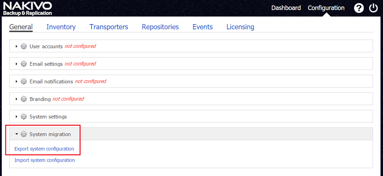Expand the User accounts section arrow
The width and height of the screenshot is (383, 176).
pyautogui.click(x=17, y=46)
